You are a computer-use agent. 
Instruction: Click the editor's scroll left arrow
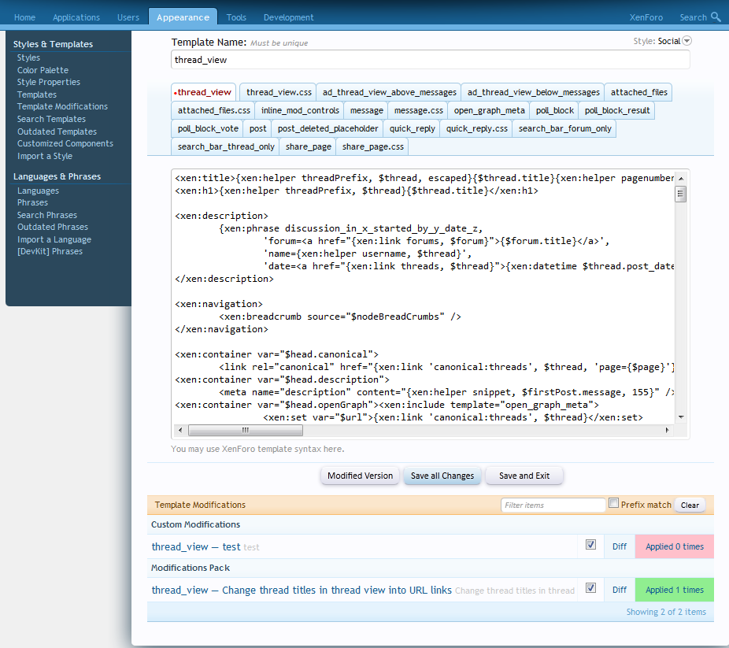(180, 431)
